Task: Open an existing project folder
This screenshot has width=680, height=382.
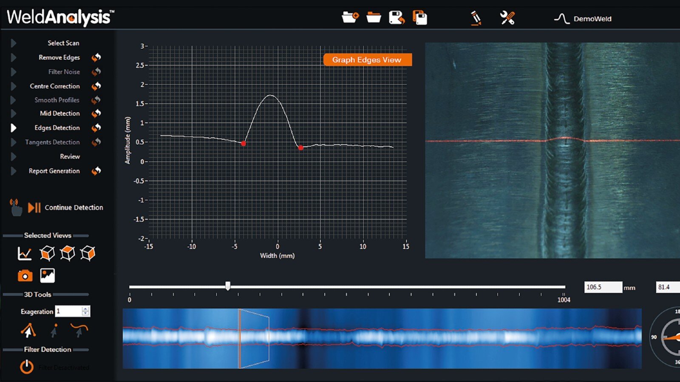Action: 374,17
